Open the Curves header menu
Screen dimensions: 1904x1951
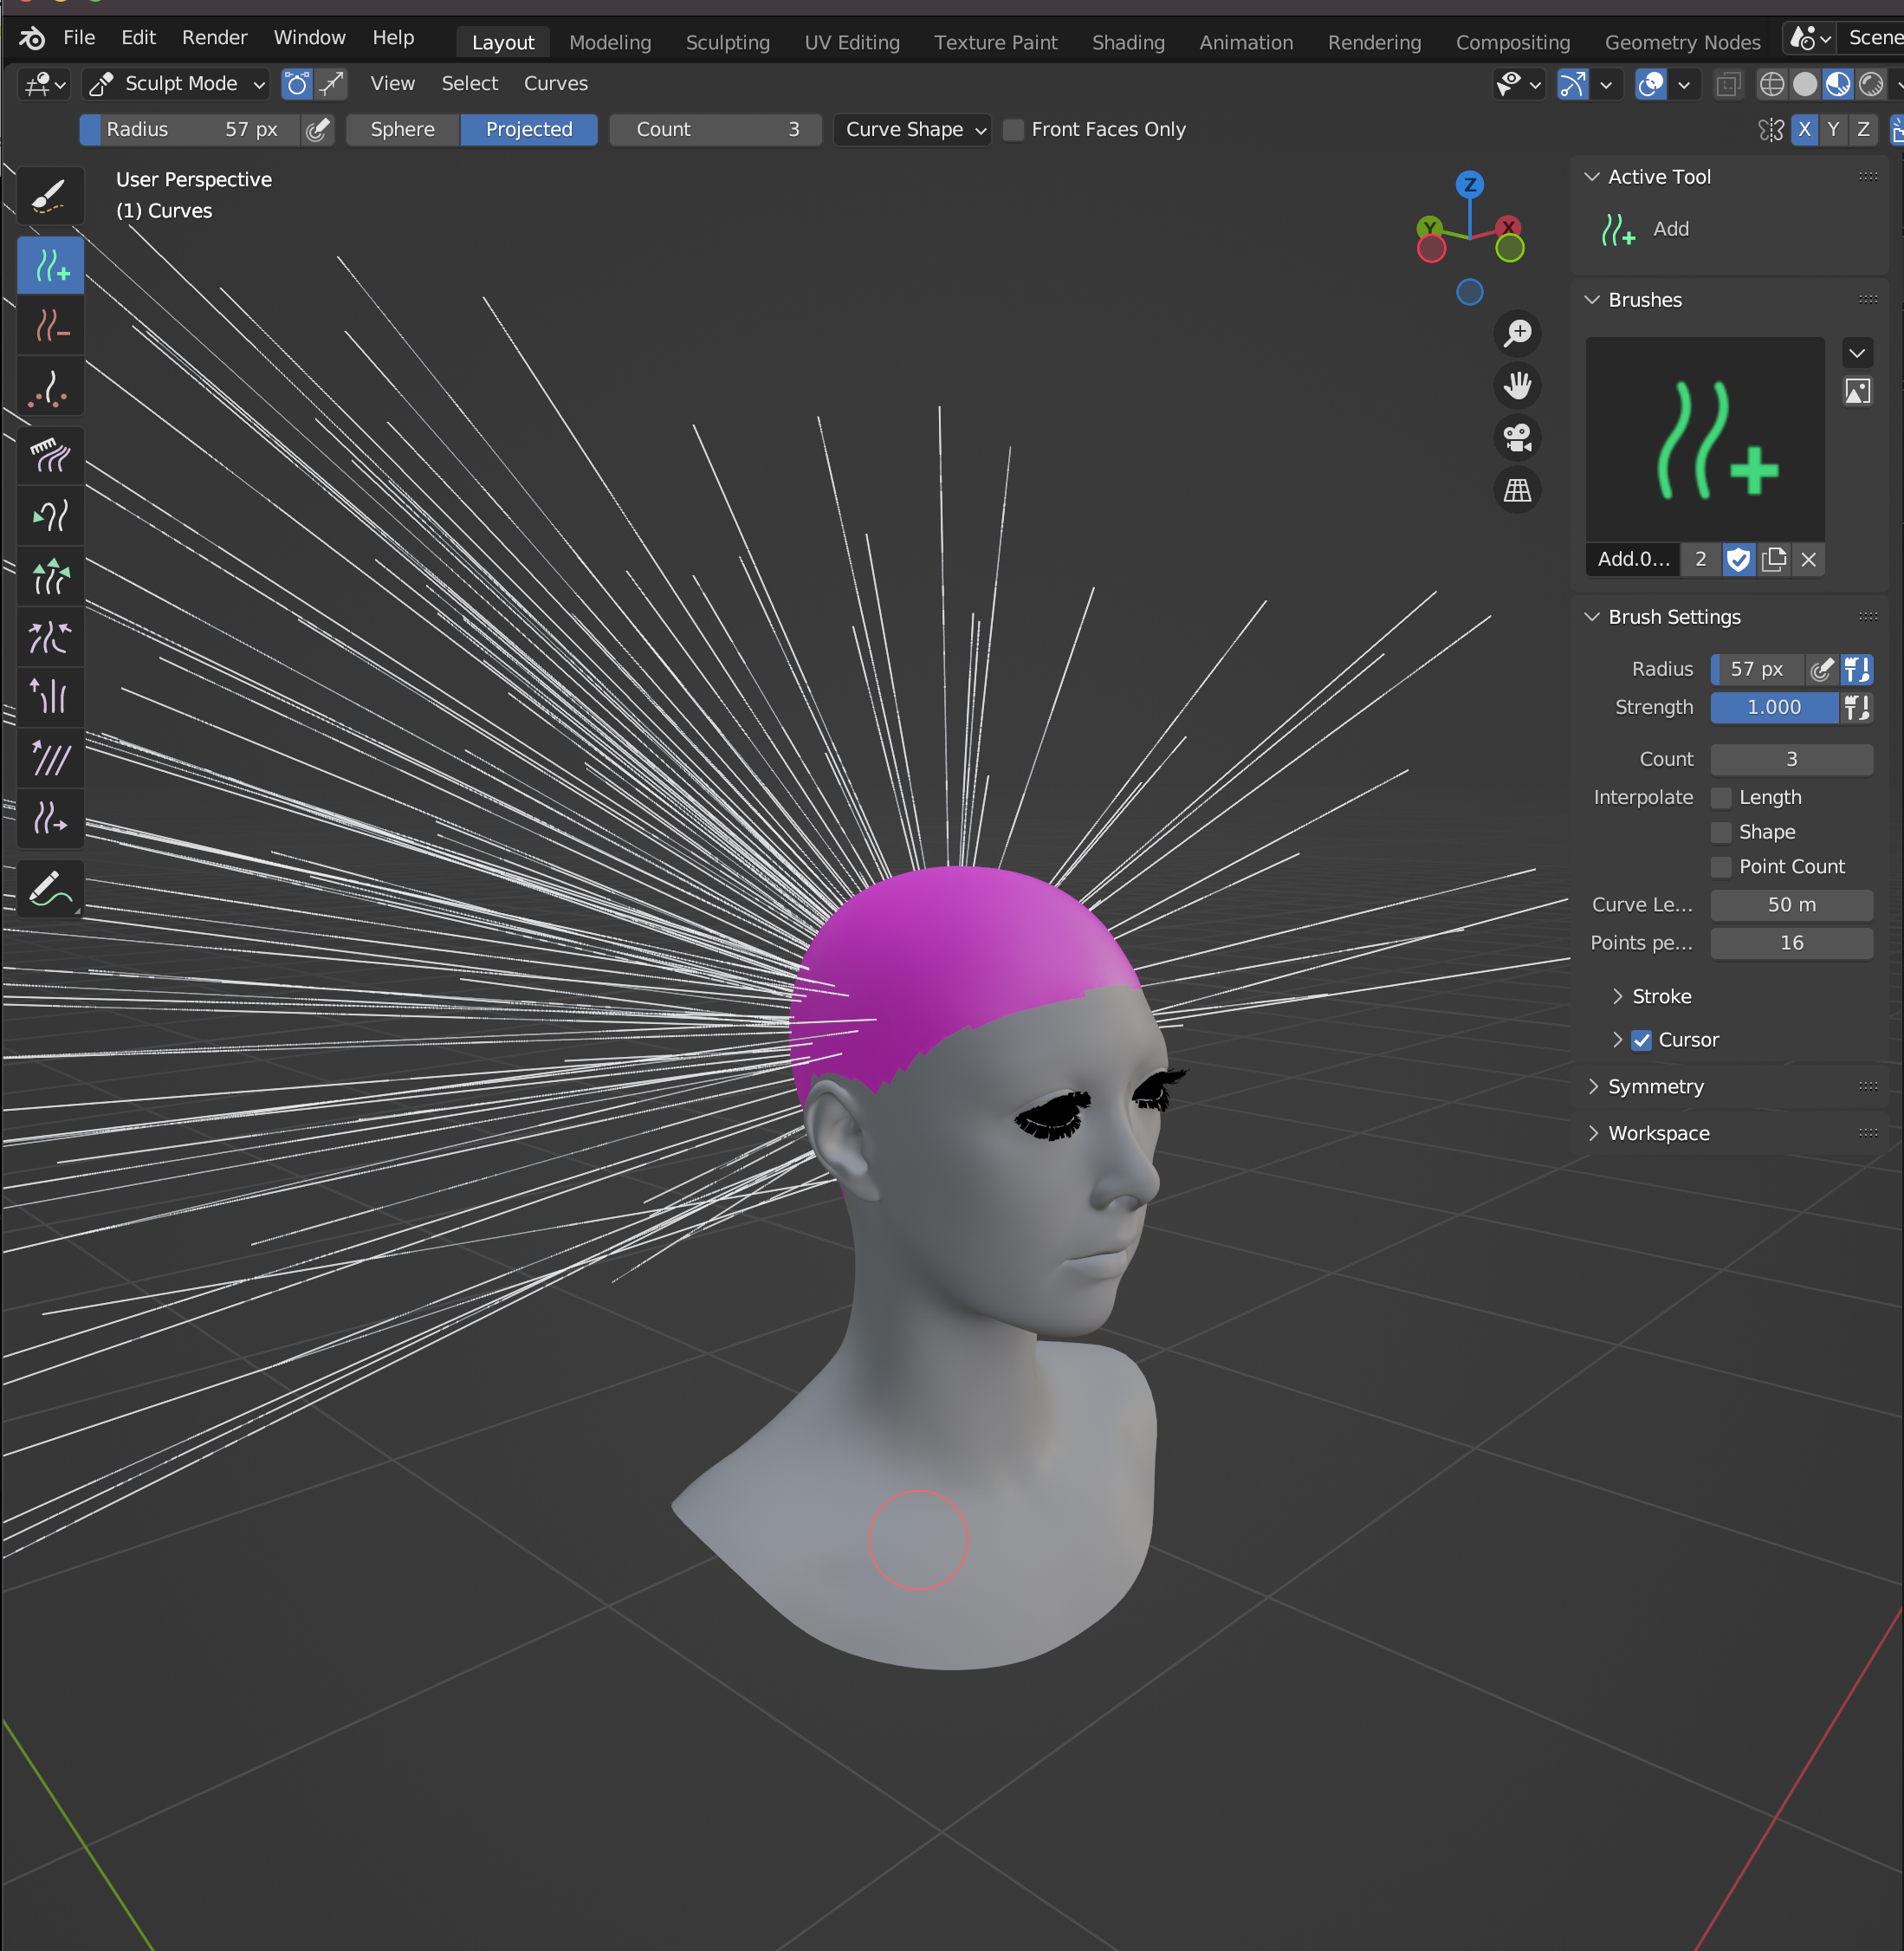pos(556,84)
